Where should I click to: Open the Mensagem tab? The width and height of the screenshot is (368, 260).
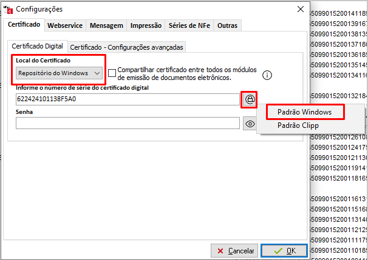[x=106, y=25]
